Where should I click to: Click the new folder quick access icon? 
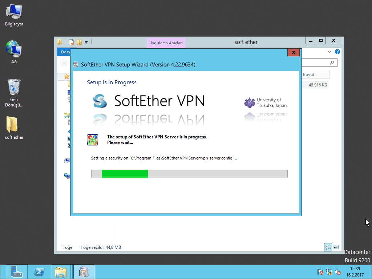click(x=79, y=42)
